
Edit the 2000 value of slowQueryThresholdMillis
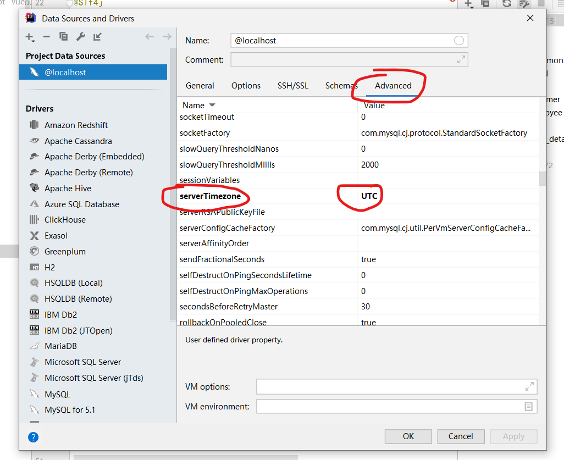point(370,165)
